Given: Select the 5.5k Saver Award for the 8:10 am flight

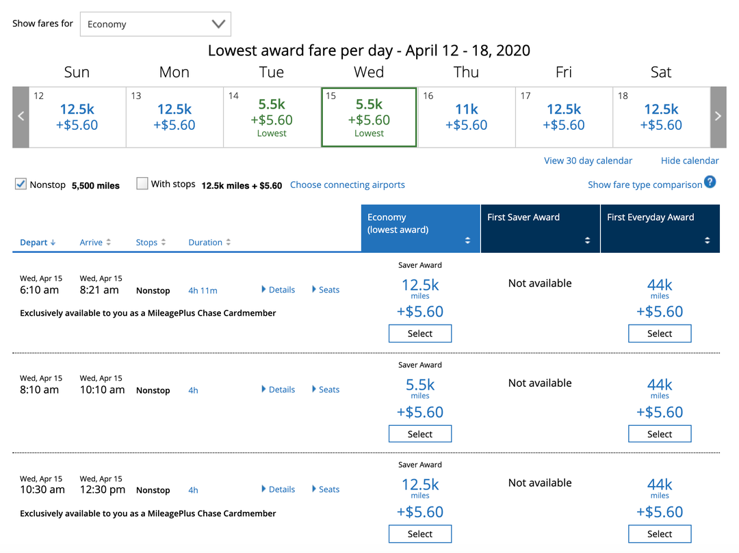Looking at the screenshot, I should (x=419, y=433).
